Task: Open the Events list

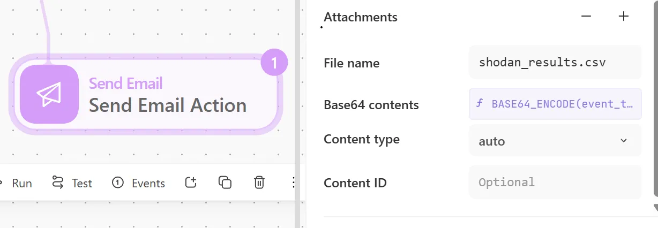Action: (x=139, y=183)
